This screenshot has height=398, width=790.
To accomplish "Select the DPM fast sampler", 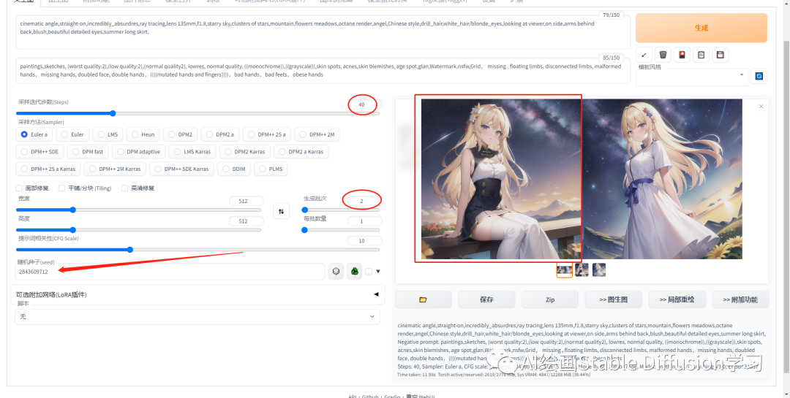I will click(89, 151).
